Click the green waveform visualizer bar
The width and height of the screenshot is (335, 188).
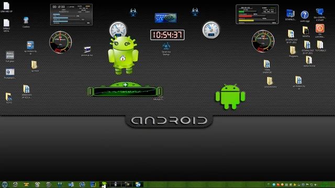tap(125, 92)
